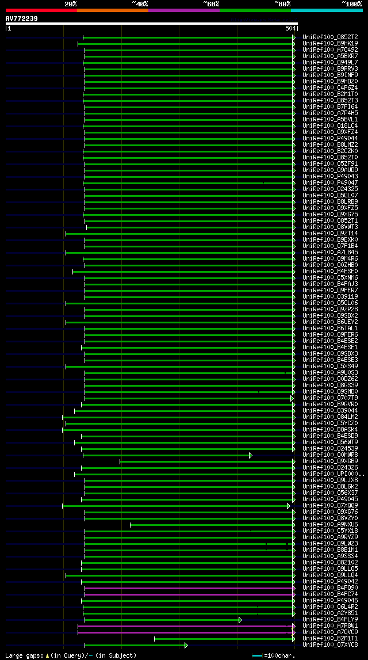Image resolution: width=368 pixels, height=660 pixels.
Task: Click the arrowhead ending the B4FLY9 alignment
Action: (x=240, y=620)
